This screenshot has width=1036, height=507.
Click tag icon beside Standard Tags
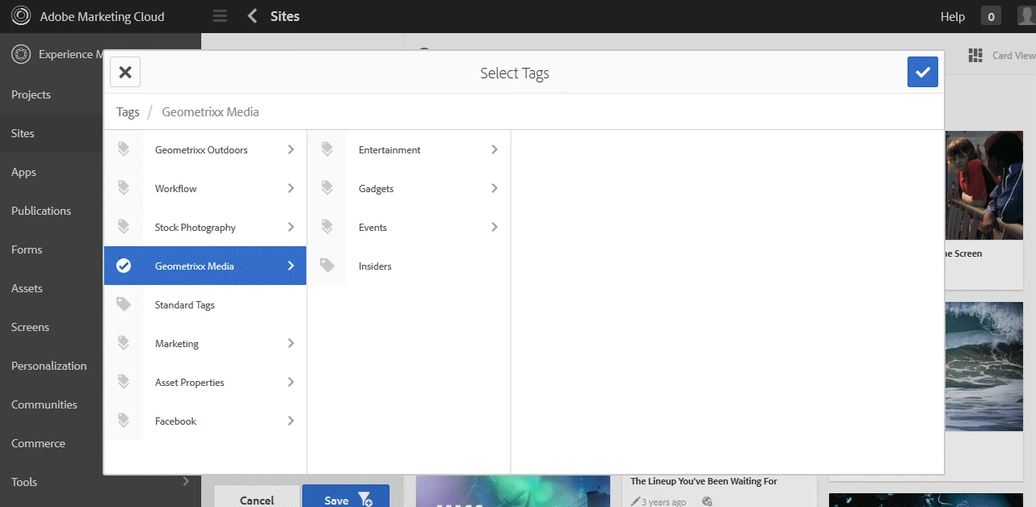pos(124,304)
